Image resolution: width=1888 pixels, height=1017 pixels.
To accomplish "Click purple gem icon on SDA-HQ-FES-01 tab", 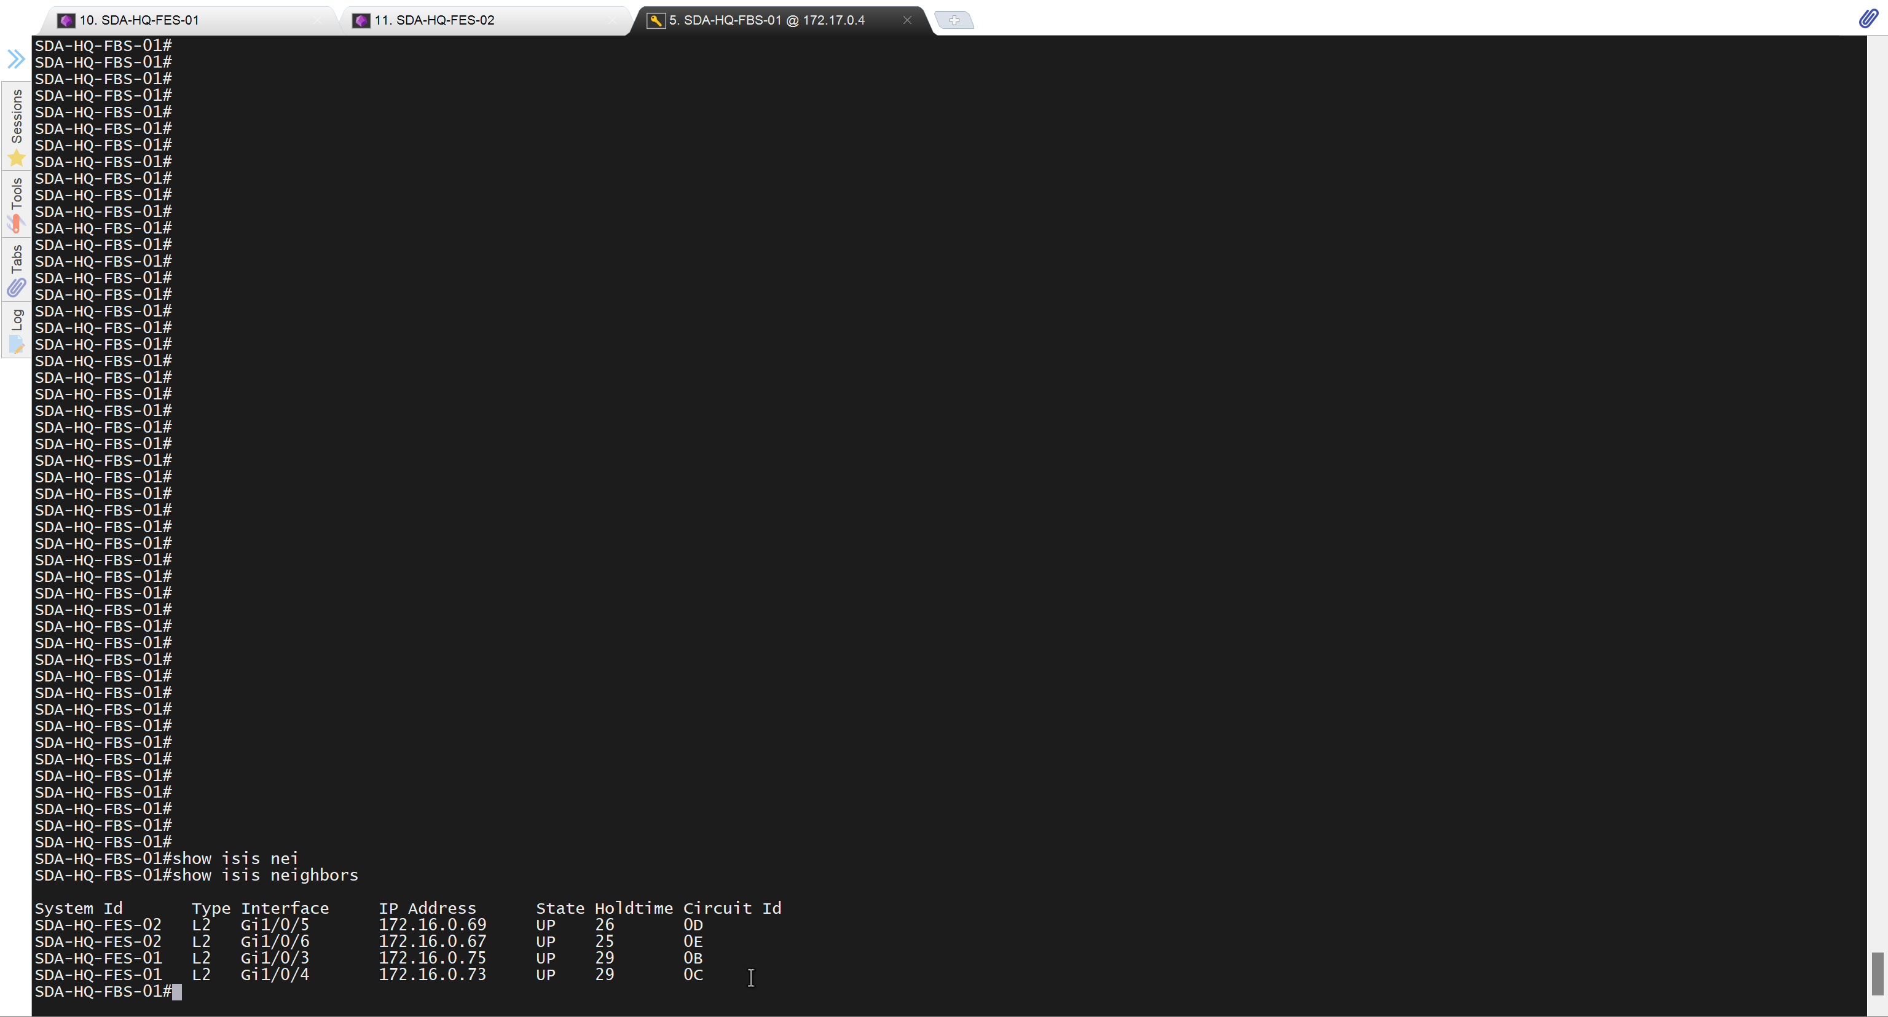I will (x=66, y=20).
